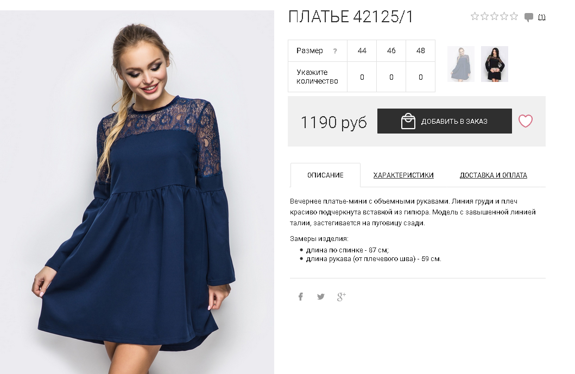
Task: Rate the dress with the fifth star
Action: pyautogui.click(x=514, y=16)
